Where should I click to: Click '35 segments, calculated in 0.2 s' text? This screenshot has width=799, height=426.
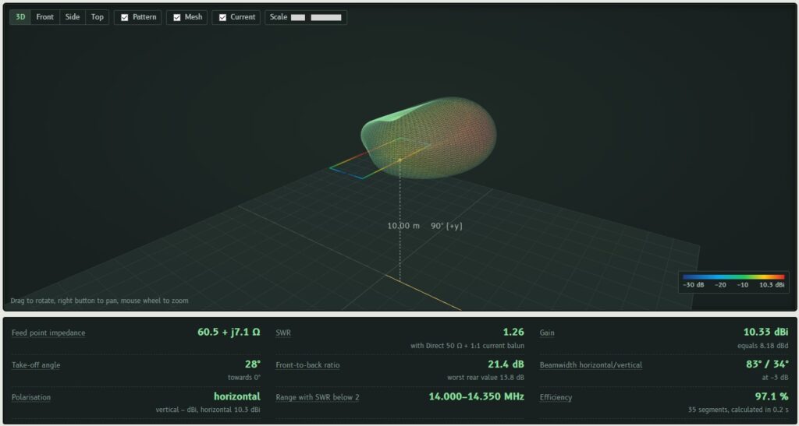(738, 410)
